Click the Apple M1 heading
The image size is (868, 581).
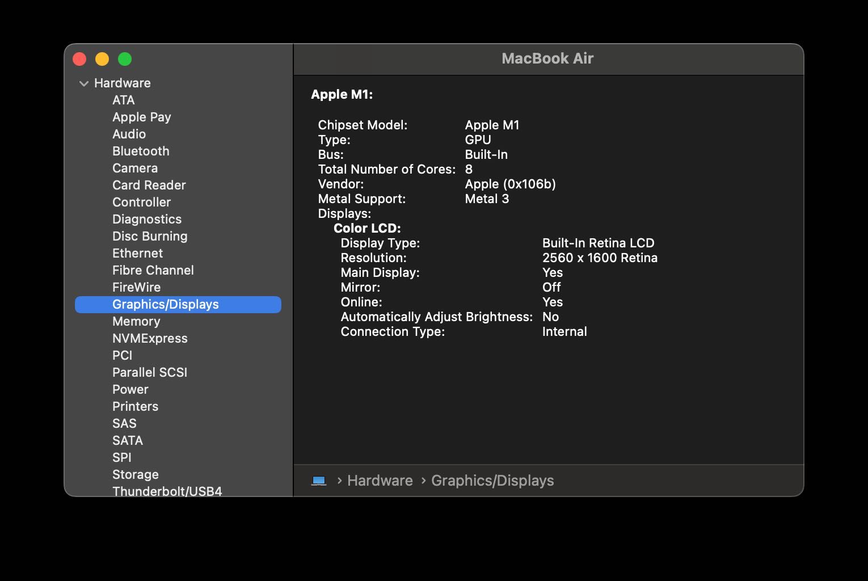[342, 94]
